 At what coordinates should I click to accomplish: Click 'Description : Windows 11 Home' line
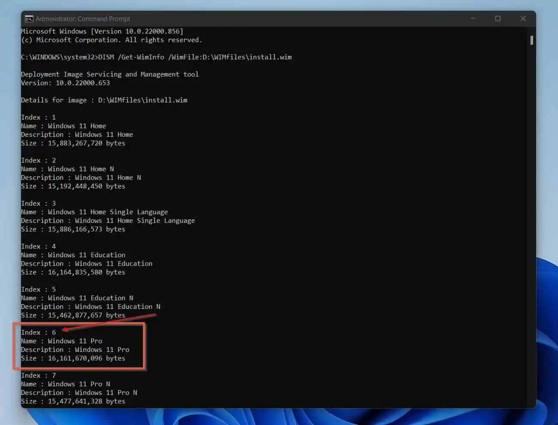point(77,135)
